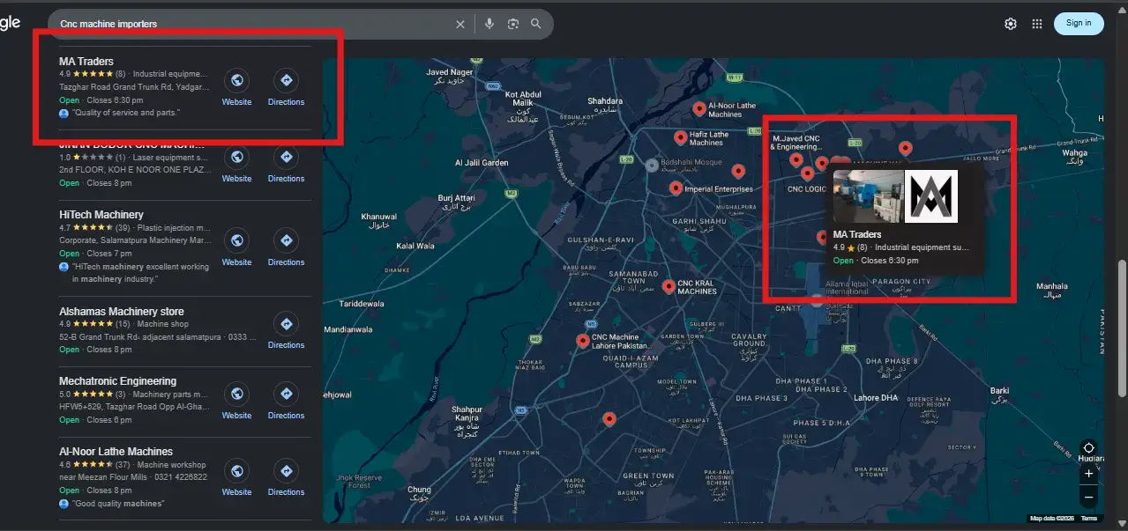Zoom out the map with minus button
The height and width of the screenshot is (531, 1128).
click(x=1088, y=498)
